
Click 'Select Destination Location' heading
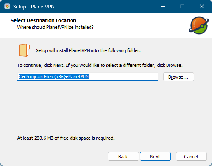(43, 20)
